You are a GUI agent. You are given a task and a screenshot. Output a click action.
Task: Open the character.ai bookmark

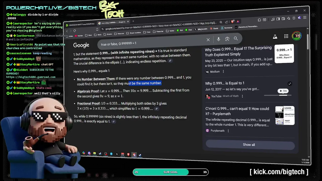click(x=246, y=27)
